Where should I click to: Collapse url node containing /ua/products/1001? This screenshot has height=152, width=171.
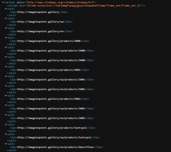6,76
